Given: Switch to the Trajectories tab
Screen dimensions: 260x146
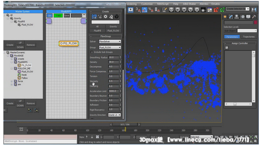Looking at the screenshot, I should 249,37.
